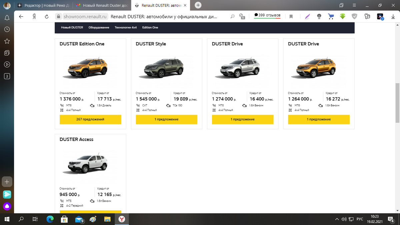Open Microsoft Store from taskbar
The image size is (400, 225).
(x=65, y=219)
